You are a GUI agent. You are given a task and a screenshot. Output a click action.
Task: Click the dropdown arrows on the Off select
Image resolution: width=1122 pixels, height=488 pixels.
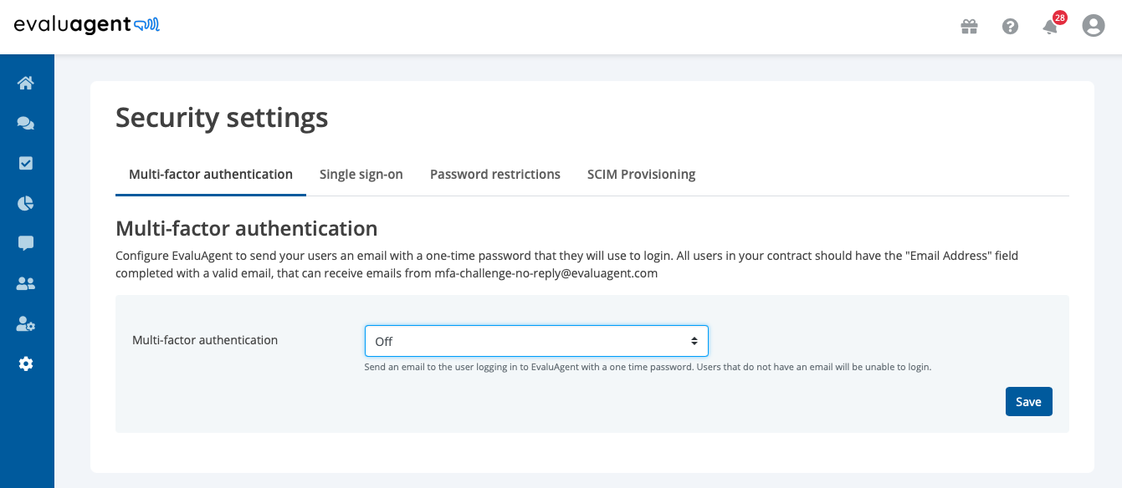tap(694, 341)
